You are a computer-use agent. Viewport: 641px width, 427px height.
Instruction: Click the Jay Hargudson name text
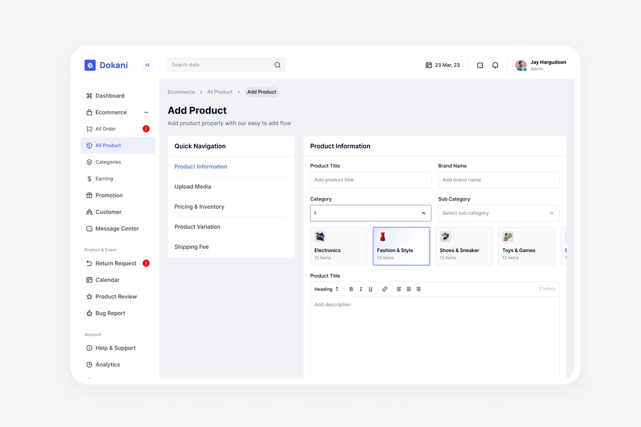pyautogui.click(x=548, y=62)
